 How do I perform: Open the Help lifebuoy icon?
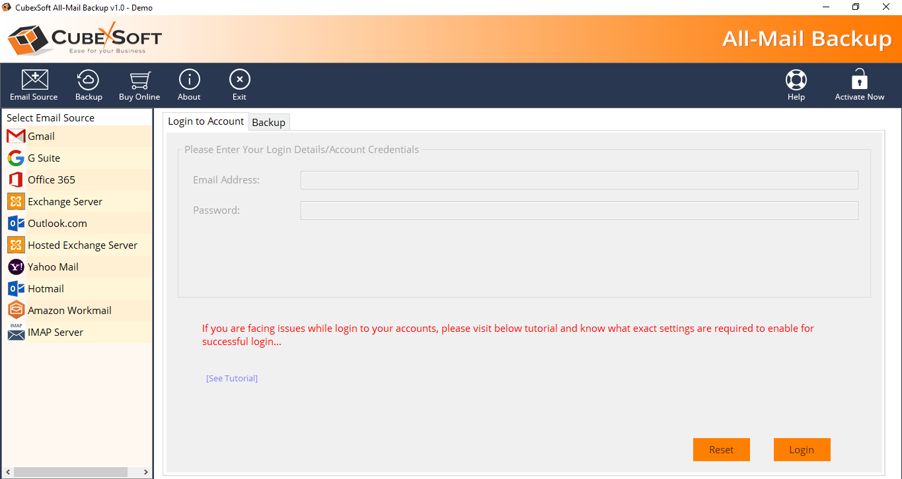click(796, 80)
